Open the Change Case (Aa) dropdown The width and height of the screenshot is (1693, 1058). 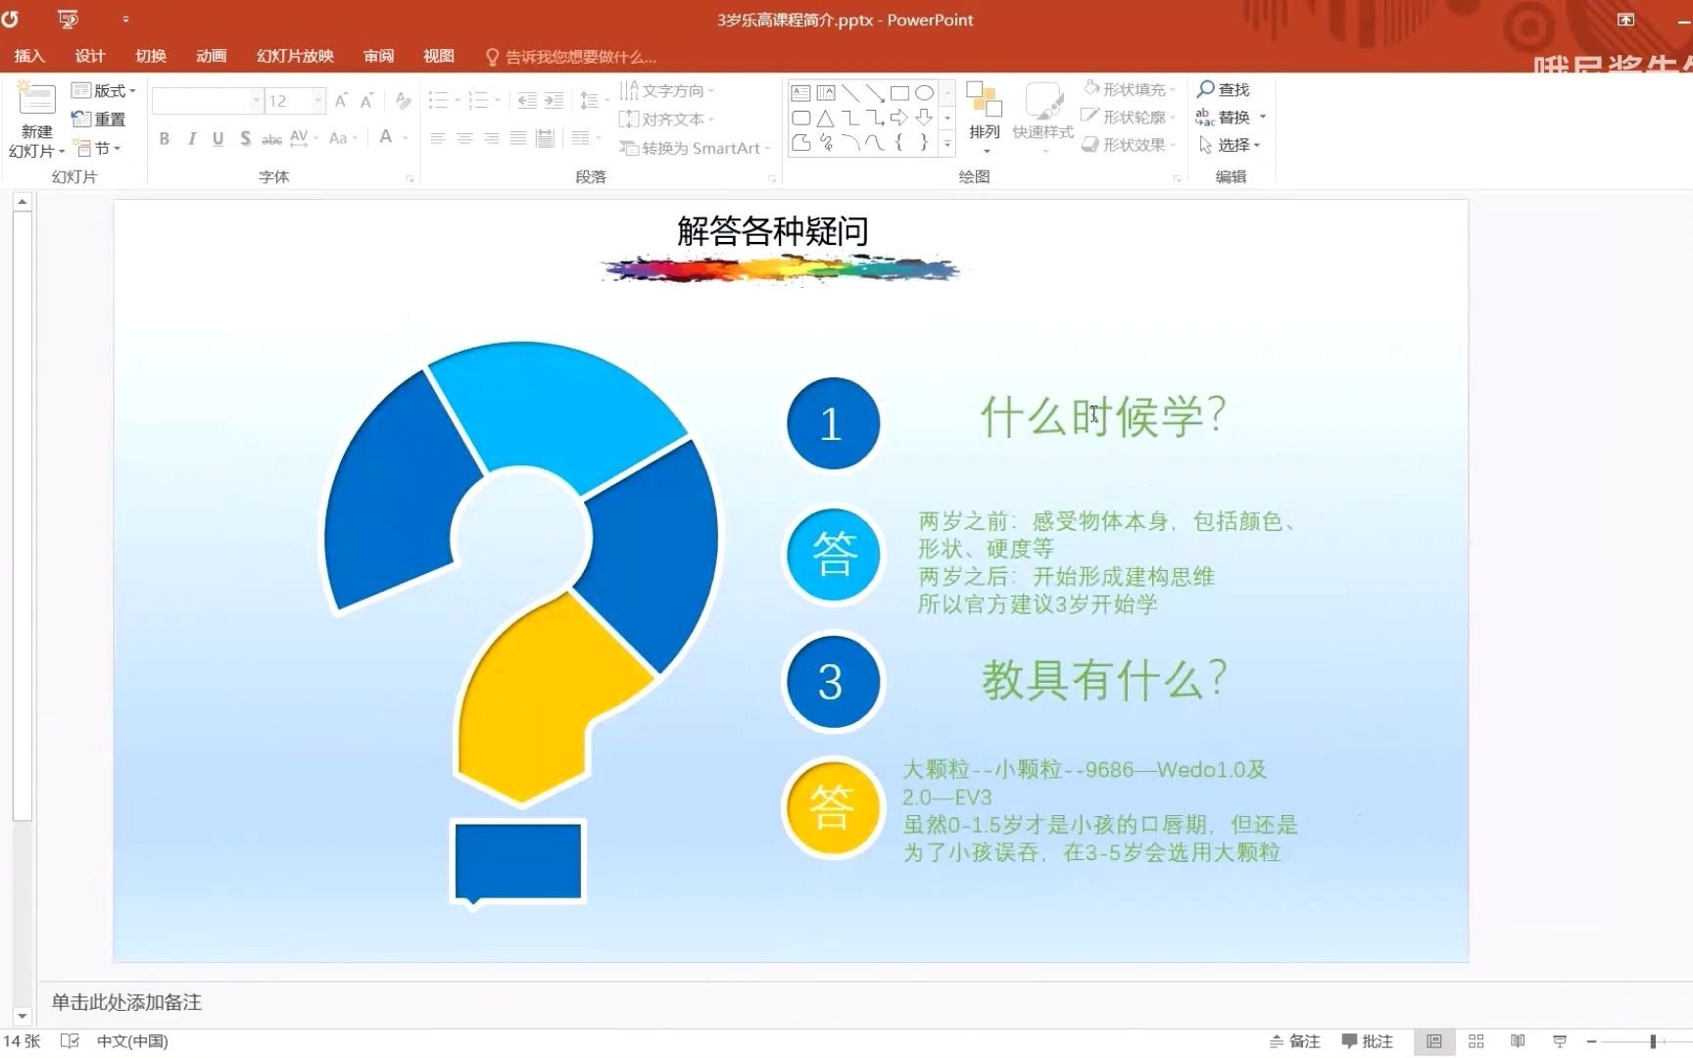point(343,138)
